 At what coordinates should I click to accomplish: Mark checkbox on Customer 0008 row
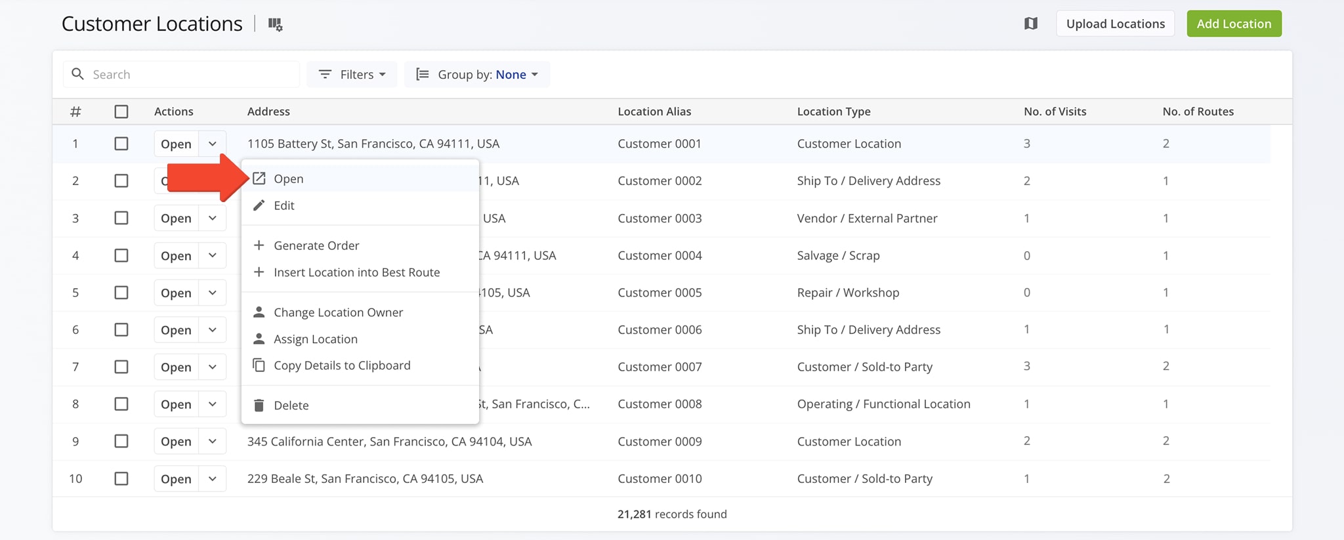(x=121, y=404)
